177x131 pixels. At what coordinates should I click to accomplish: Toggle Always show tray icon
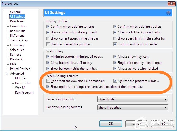115,56
